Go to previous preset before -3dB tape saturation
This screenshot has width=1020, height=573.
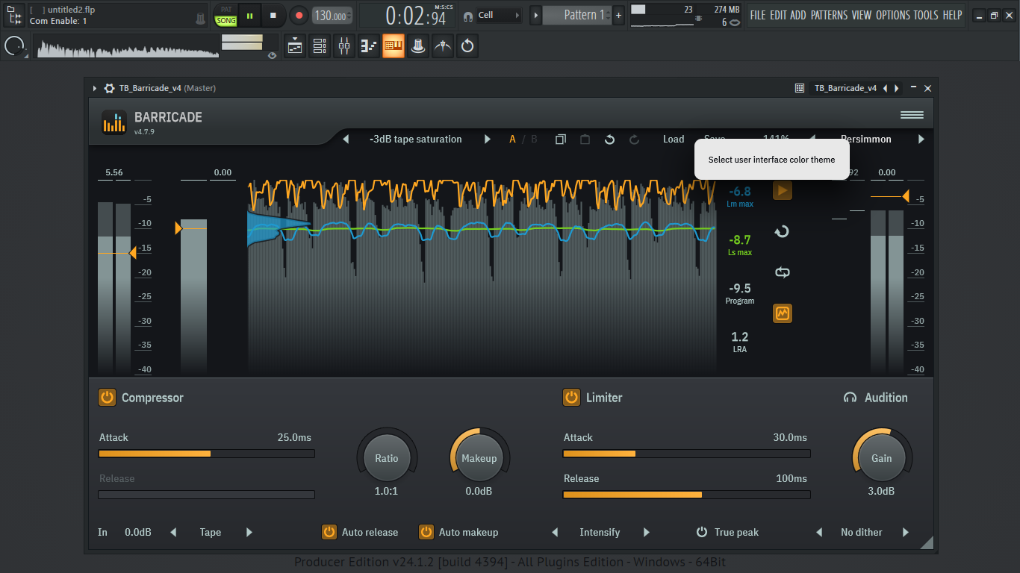[346, 140]
